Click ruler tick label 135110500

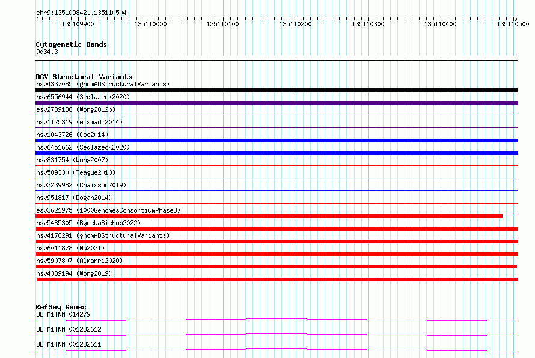coord(513,24)
